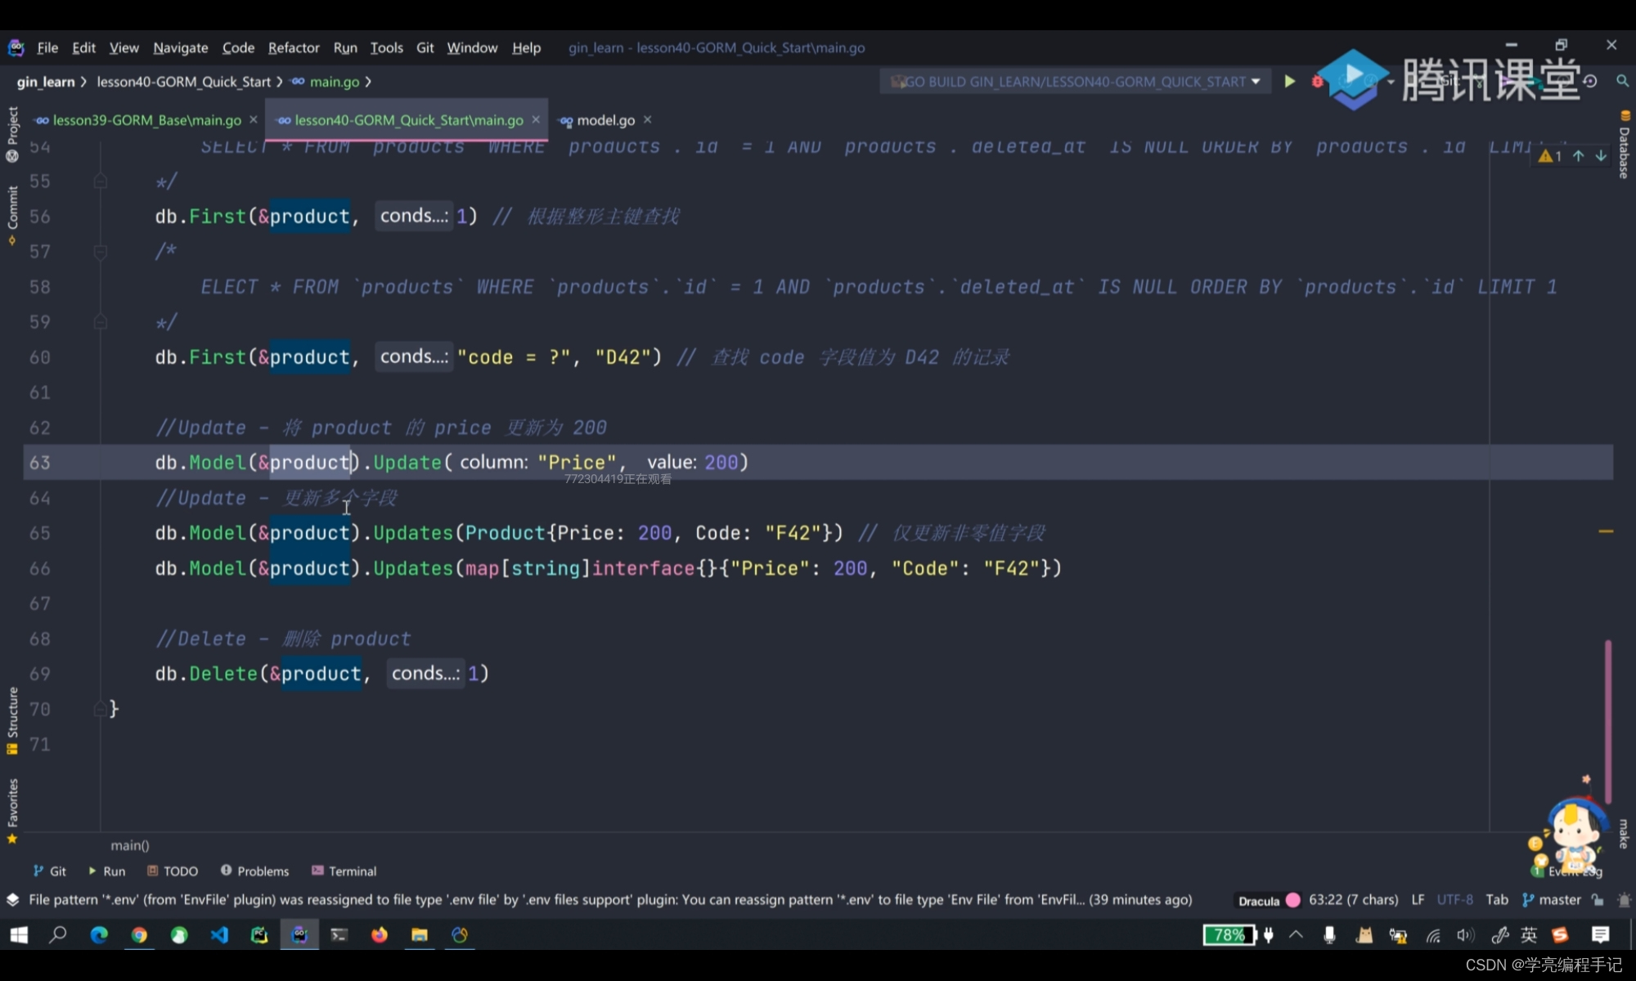Change the UTF-8 file encoding
Image resolution: width=1636 pixels, height=981 pixels.
1454,900
